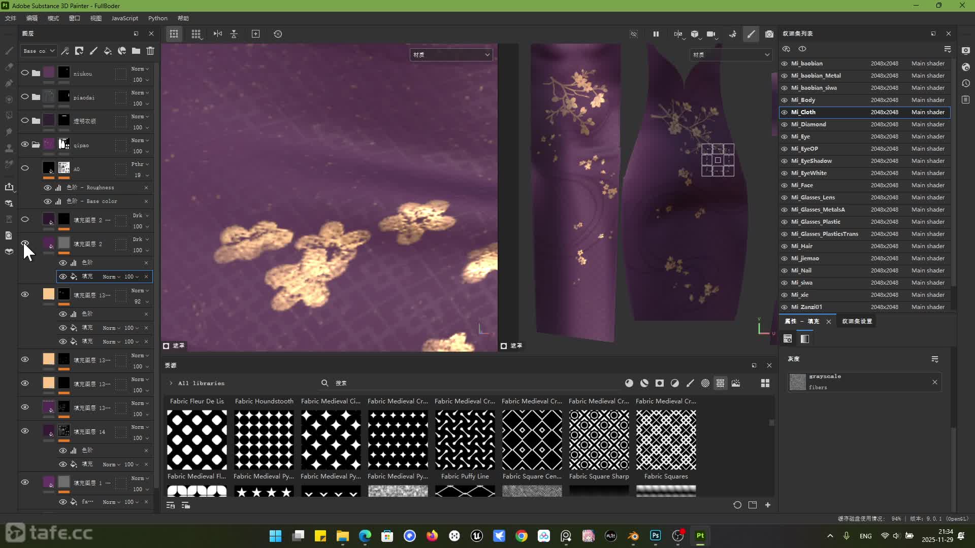Click the 3D cube view mode icon
The image size is (975, 548).
tap(695, 34)
